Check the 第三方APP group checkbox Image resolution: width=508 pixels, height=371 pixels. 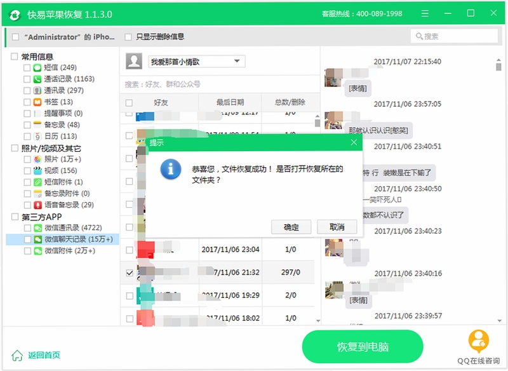[15, 217]
